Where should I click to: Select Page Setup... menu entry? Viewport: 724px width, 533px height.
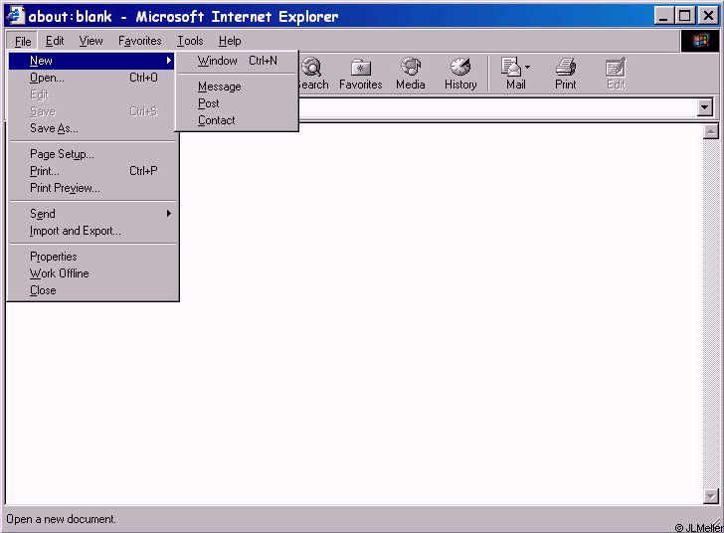coord(92,154)
